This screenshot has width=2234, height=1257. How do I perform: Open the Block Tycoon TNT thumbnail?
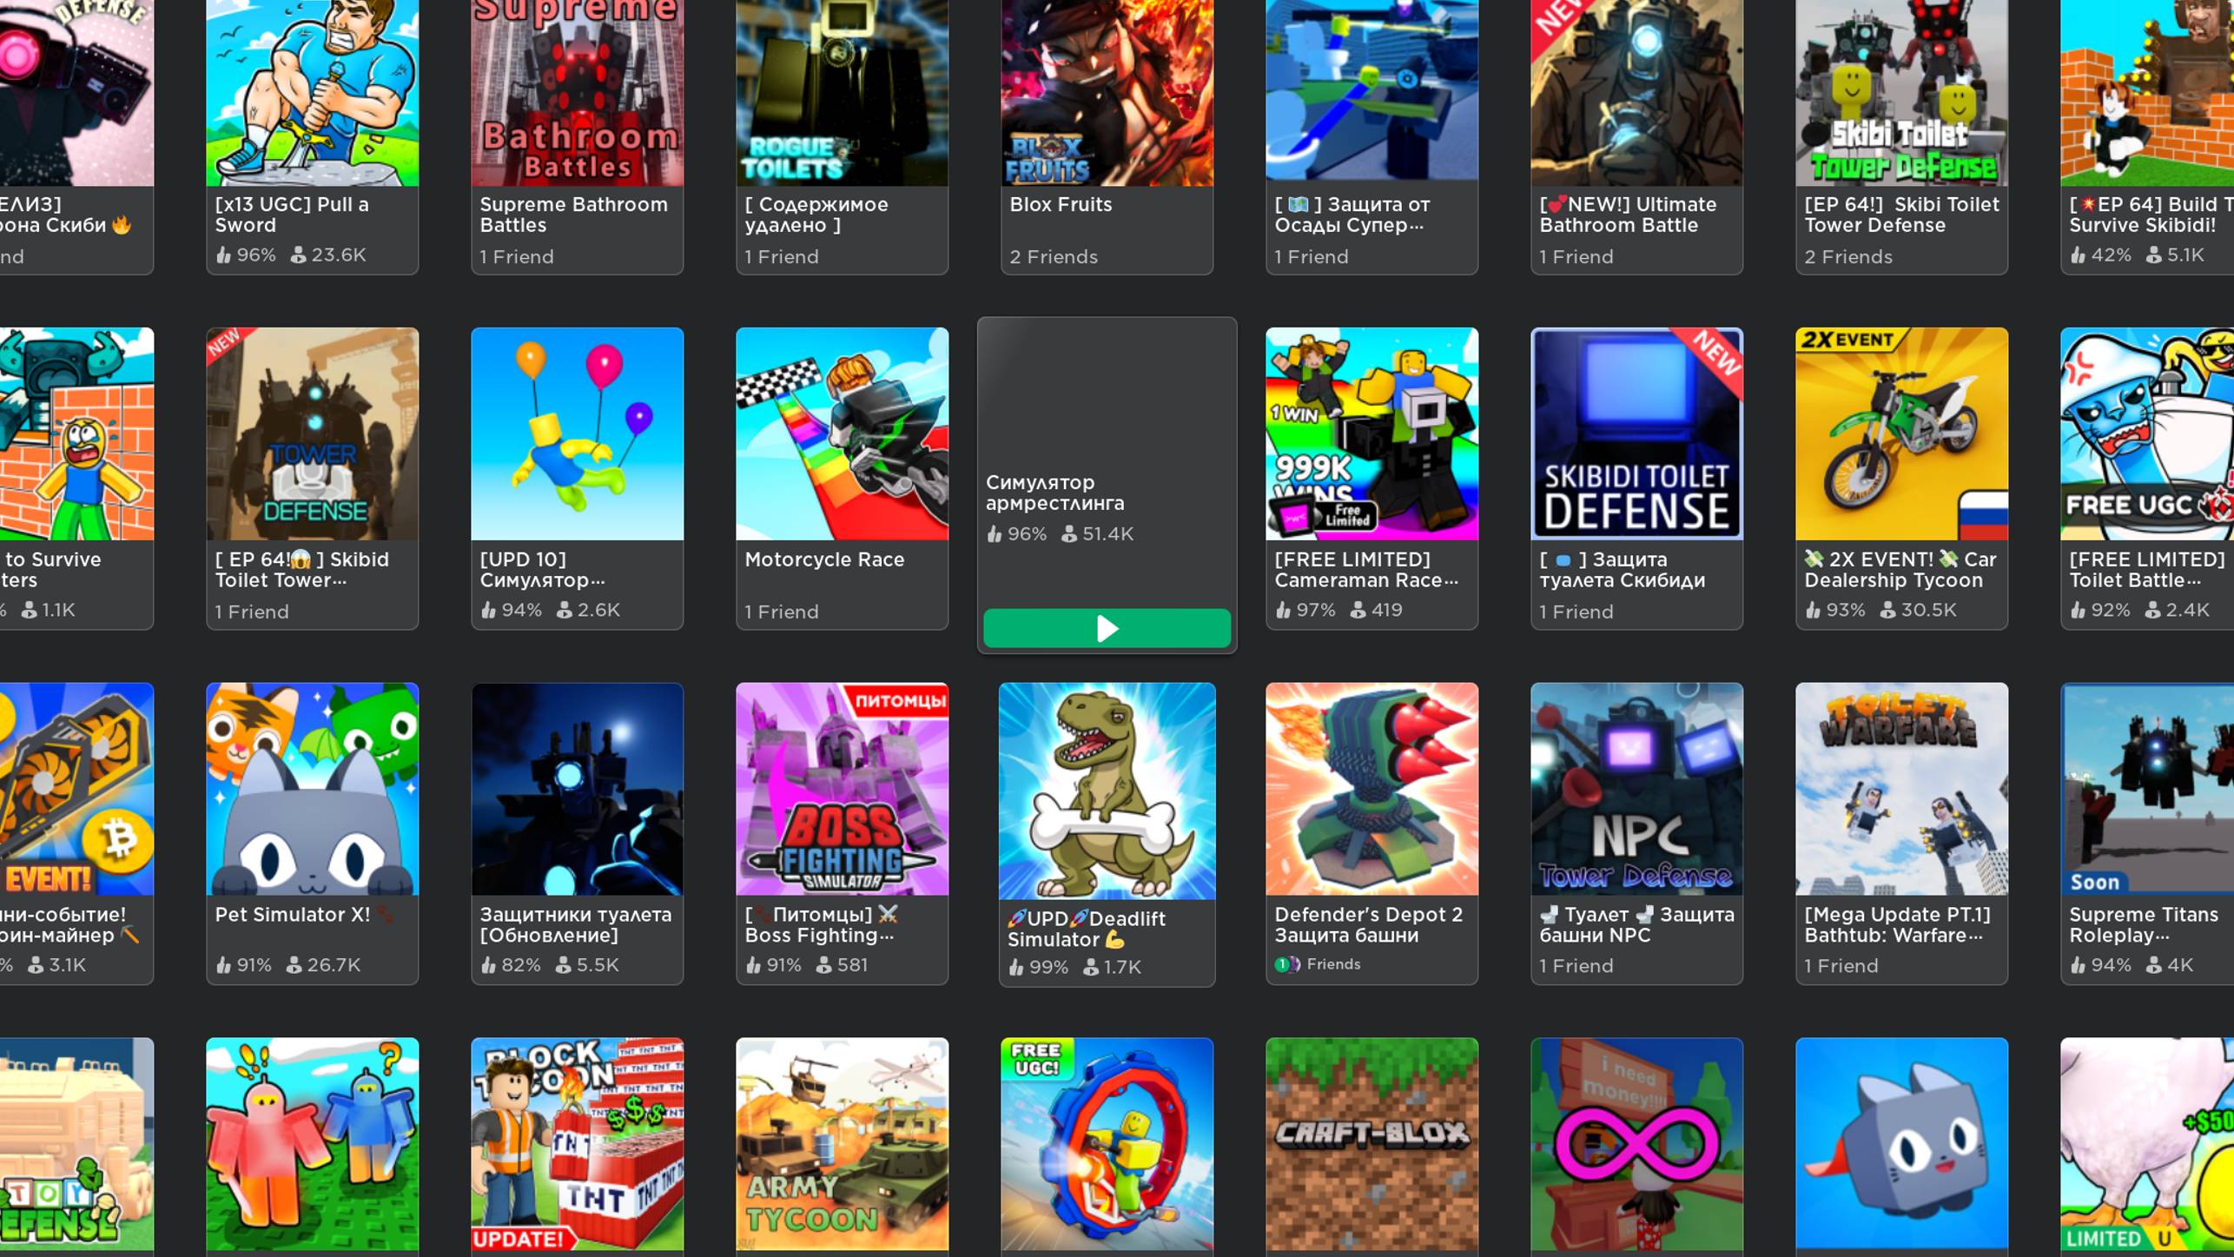coord(577,1143)
